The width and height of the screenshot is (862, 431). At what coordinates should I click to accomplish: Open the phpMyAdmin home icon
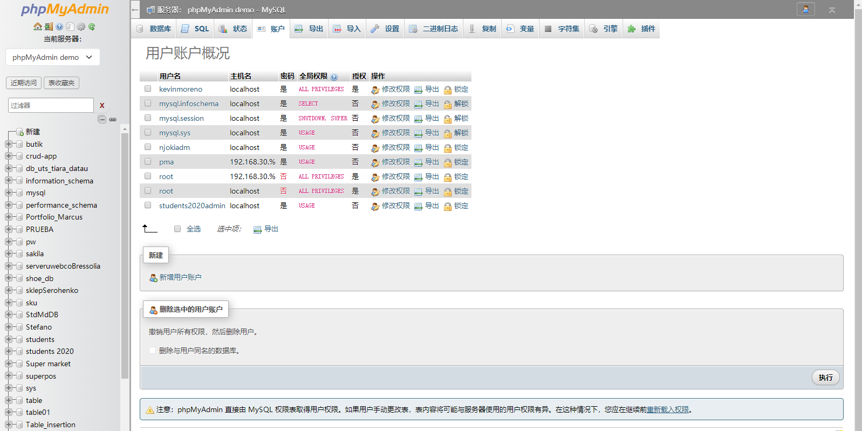tap(38, 26)
